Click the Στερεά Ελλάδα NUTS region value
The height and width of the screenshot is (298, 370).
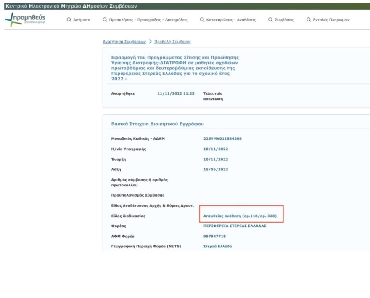pyautogui.click(x=217, y=246)
